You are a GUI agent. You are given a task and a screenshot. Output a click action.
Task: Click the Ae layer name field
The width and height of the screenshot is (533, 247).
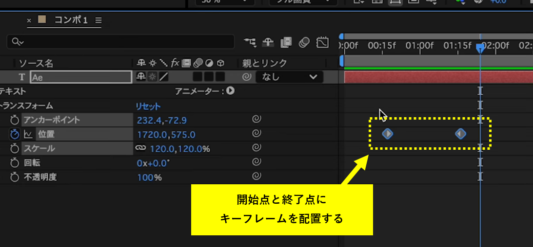coord(81,77)
